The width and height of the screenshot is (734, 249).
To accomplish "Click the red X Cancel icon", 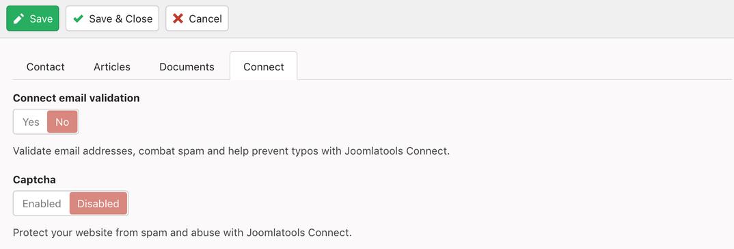I will 178,18.
